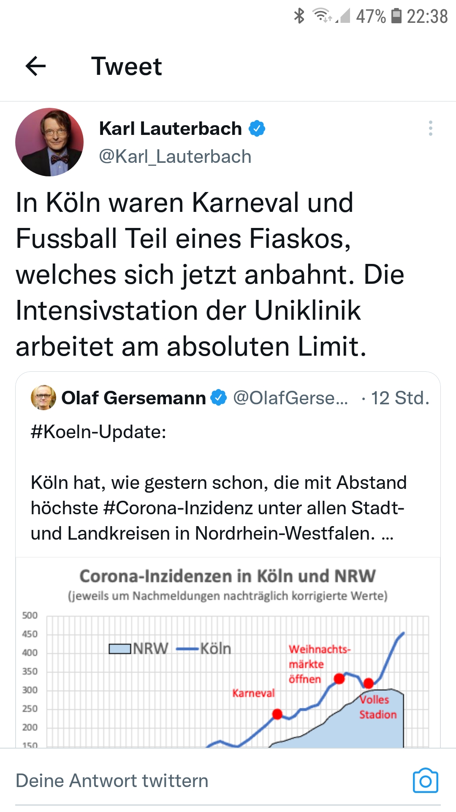The image size is (456, 812).
Task: Type in 'Deine Antwort twittern' reply field
Action: click(x=112, y=781)
